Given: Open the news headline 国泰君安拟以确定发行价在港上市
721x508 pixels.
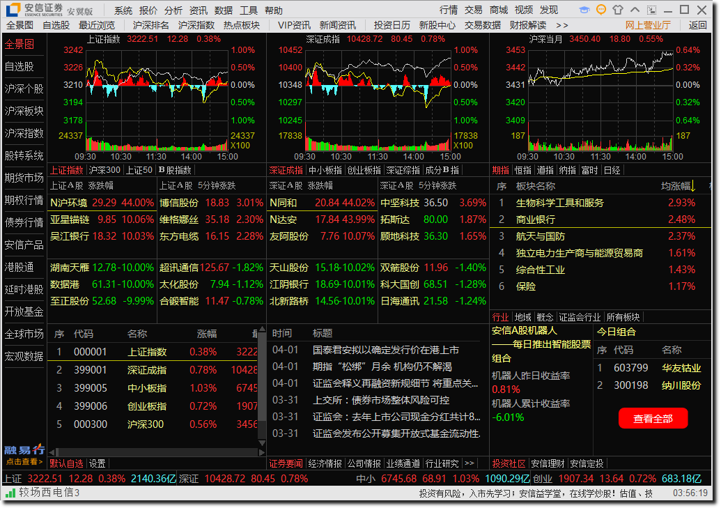Looking at the screenshot, I should 386,351.
